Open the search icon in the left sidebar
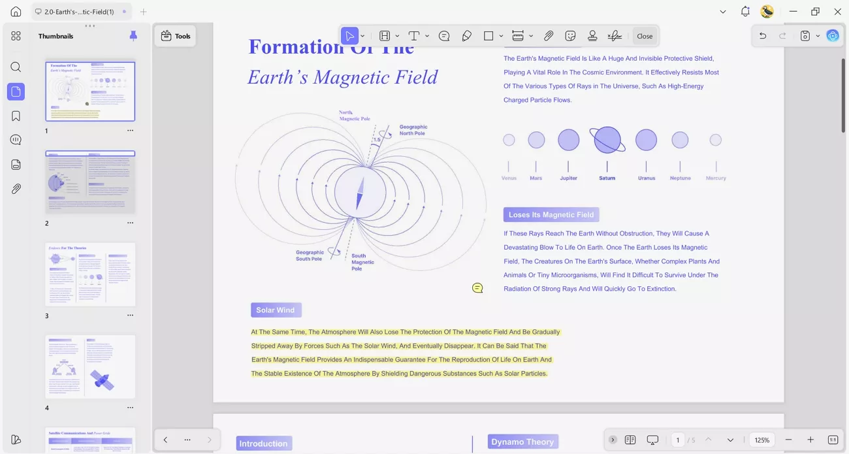Image resolution: width=849 pixels, height=454 pixels. coord(16,67)
